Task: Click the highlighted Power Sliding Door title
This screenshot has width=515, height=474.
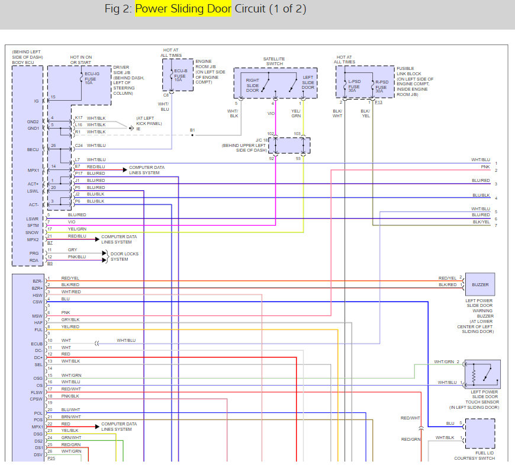Action: click(x=183, y=9)
